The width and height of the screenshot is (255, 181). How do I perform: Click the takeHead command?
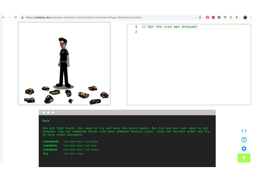[x=50, y=149]
